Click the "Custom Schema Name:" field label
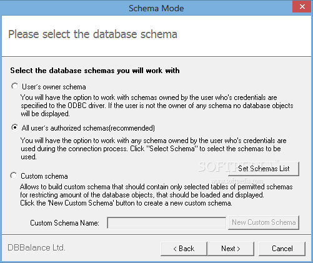 point(64,223)
